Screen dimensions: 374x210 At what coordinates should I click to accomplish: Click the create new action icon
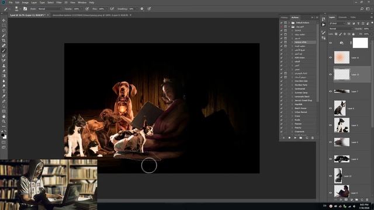307,138
